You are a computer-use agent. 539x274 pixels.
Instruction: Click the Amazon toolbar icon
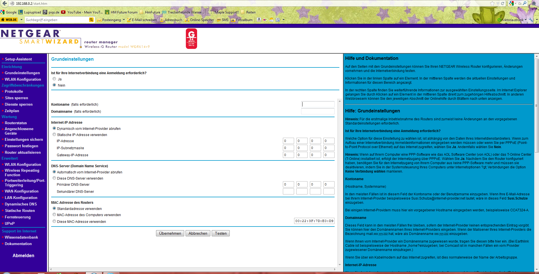(259, 20)
